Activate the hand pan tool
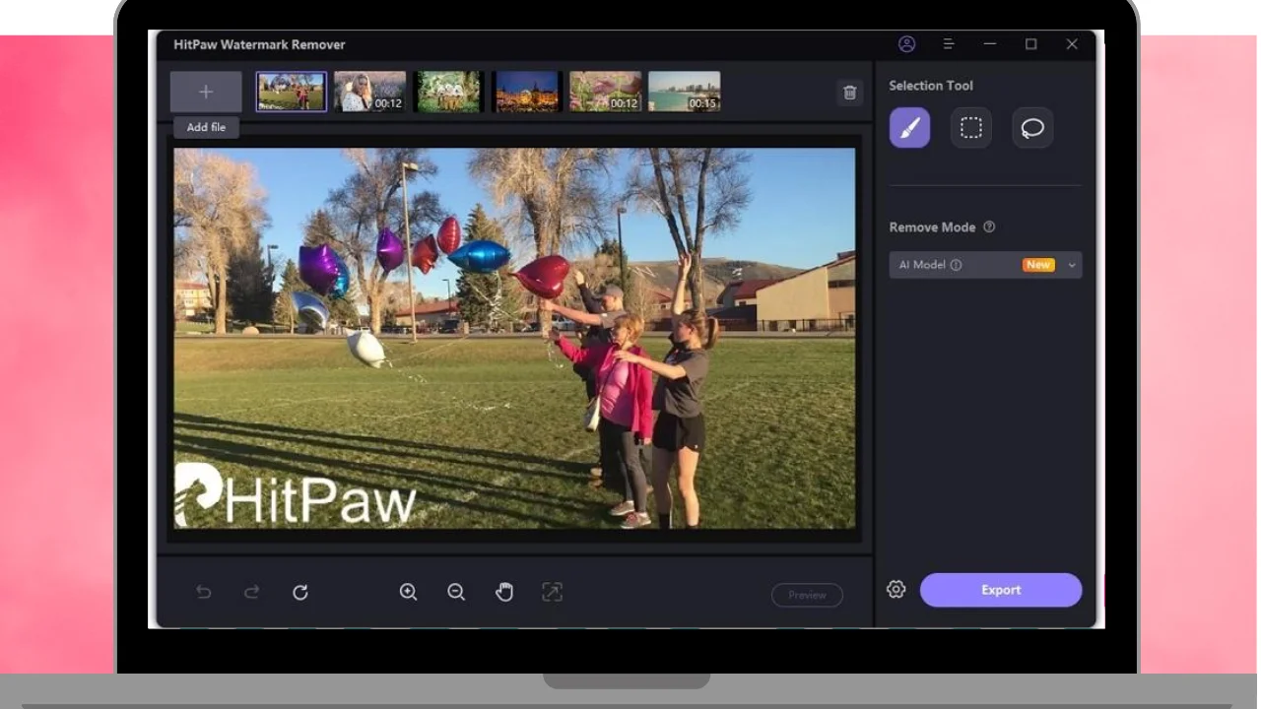The image size is (1261, 709). tap(504, 592)
